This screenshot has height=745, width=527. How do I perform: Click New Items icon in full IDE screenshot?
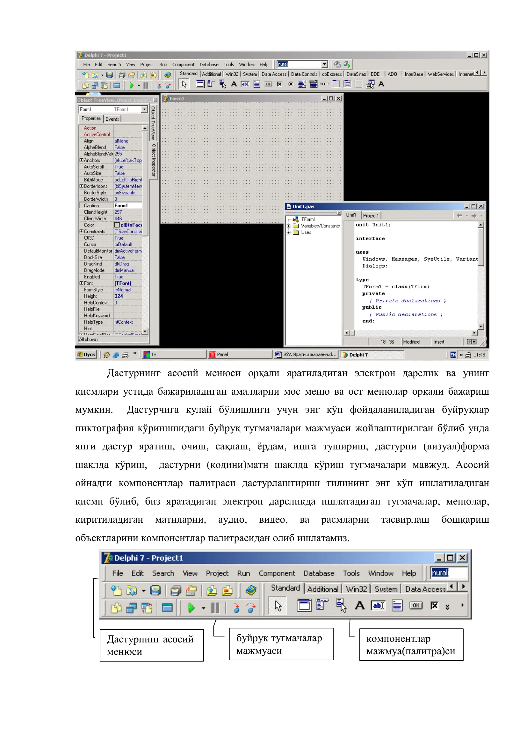(x=85, y=75)
